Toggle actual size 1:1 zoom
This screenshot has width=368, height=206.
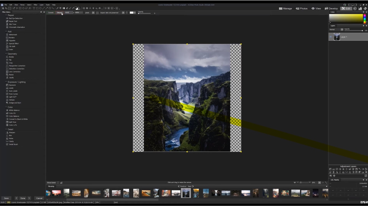coord(323,183)
